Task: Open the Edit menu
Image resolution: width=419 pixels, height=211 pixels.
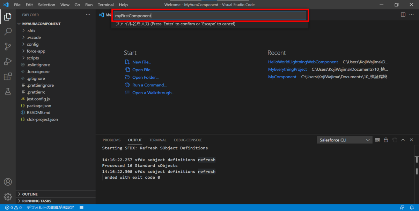Action: 29,5
